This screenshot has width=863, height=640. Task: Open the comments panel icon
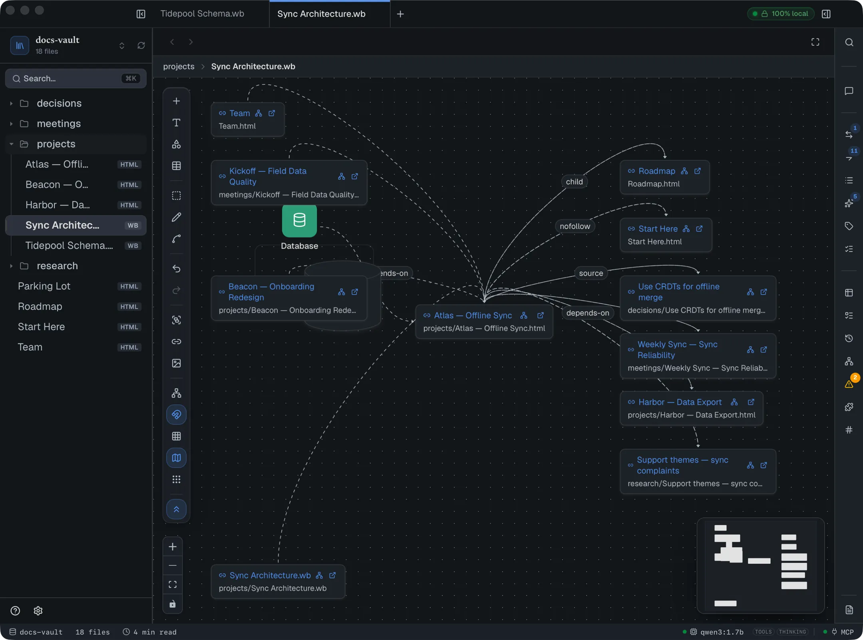coord(849,91)
